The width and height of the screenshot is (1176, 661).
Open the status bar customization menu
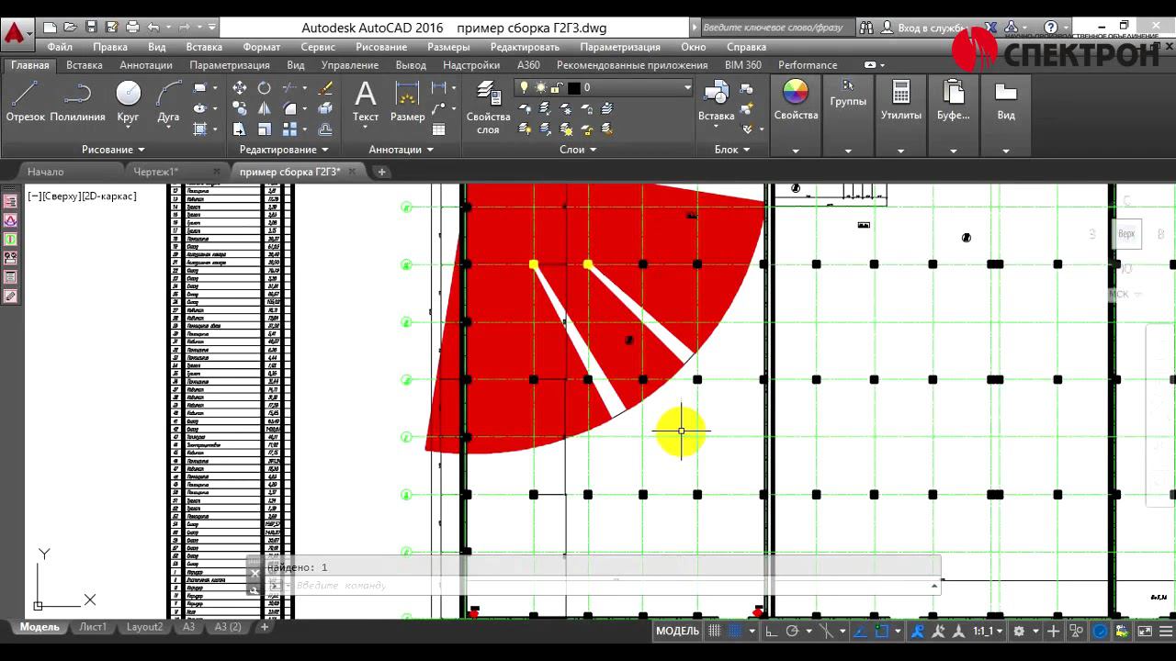[x=1164, y=631]
